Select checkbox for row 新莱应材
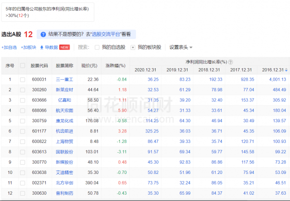 point(23,90)
